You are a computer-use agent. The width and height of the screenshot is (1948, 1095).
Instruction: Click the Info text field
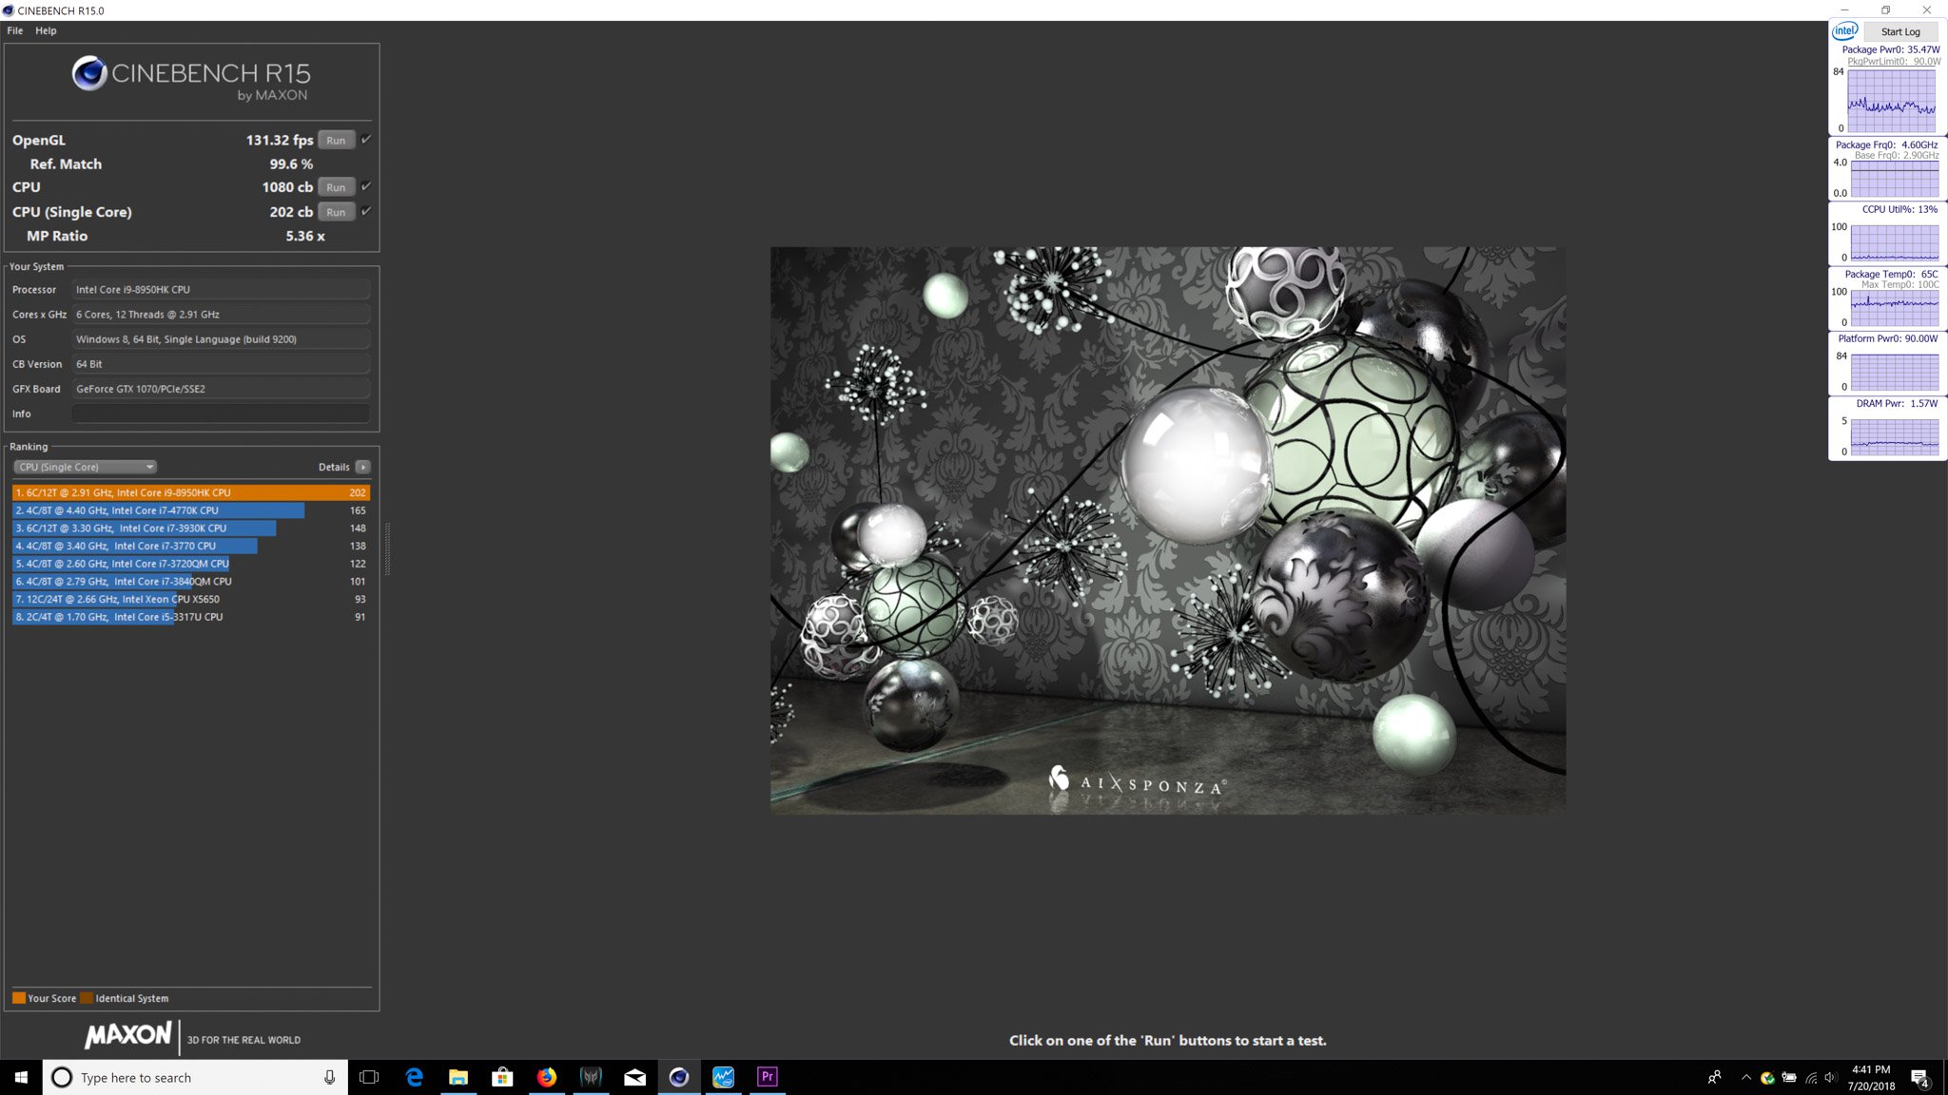221,413
